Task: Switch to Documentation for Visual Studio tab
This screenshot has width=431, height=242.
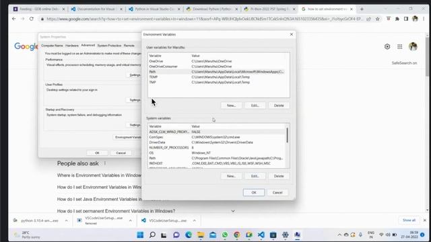Action: click(x=96, y=9)
